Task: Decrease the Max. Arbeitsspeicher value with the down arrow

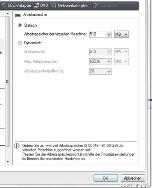Action: point(109,63)
